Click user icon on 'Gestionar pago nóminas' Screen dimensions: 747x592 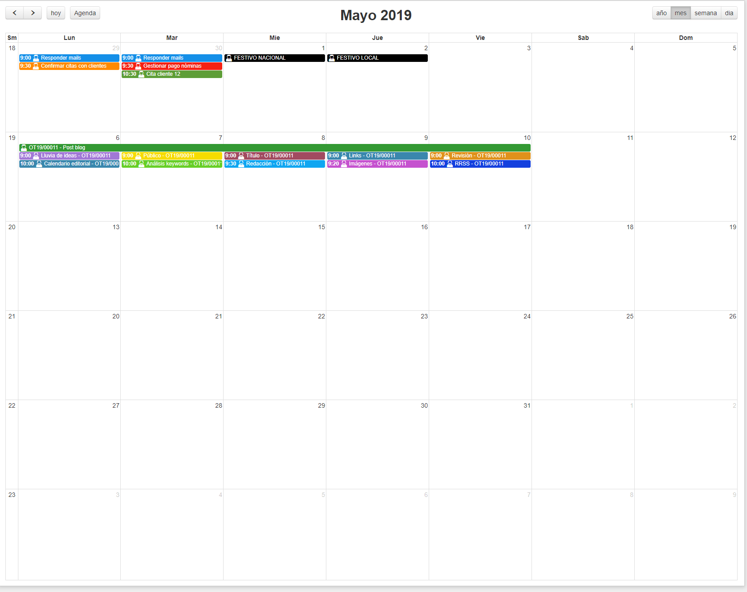pyautogui.click(x=138, y=66)
